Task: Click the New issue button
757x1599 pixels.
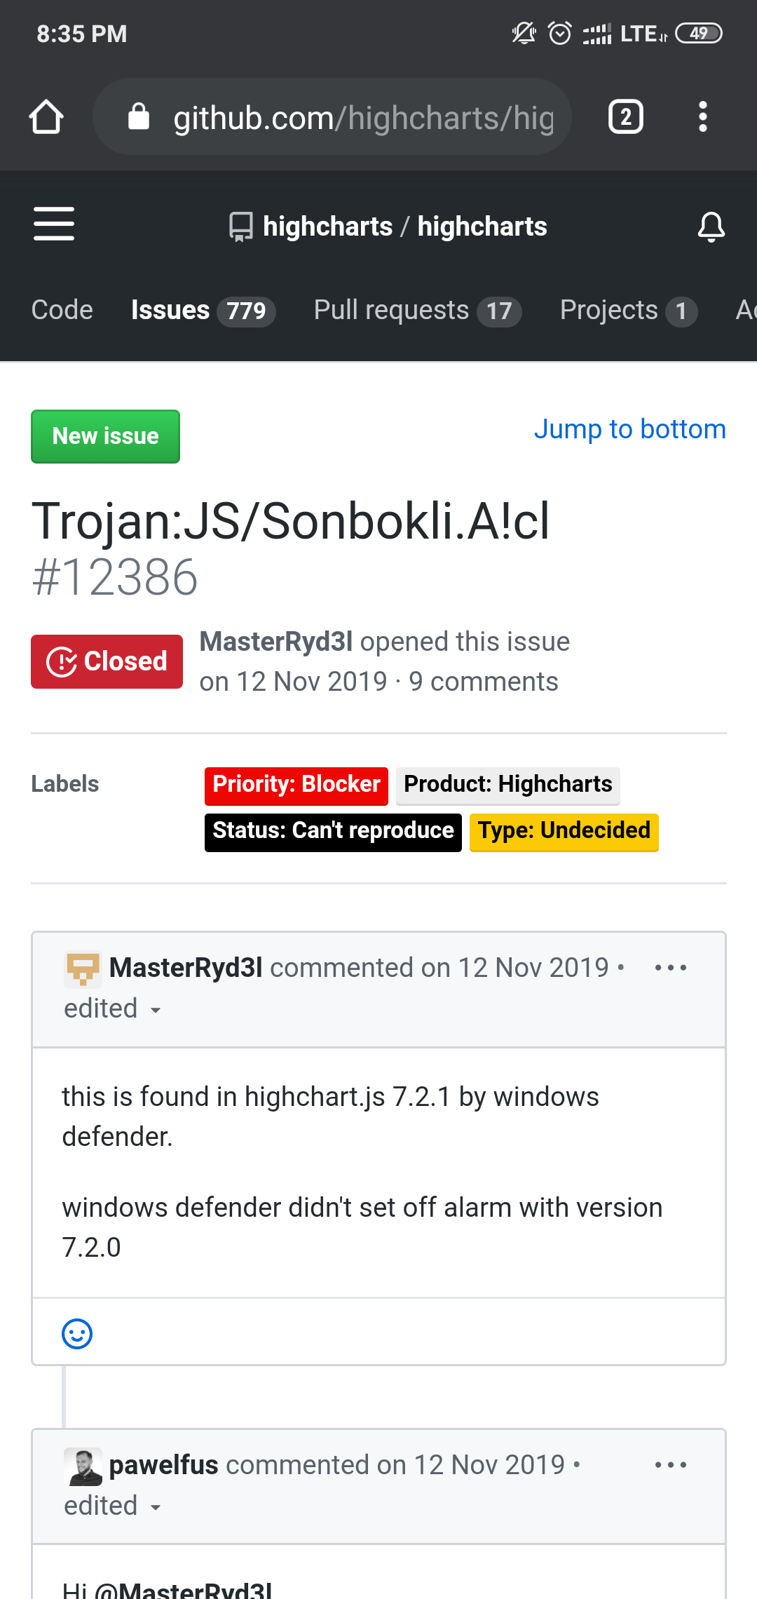Action: pos(104,436)
